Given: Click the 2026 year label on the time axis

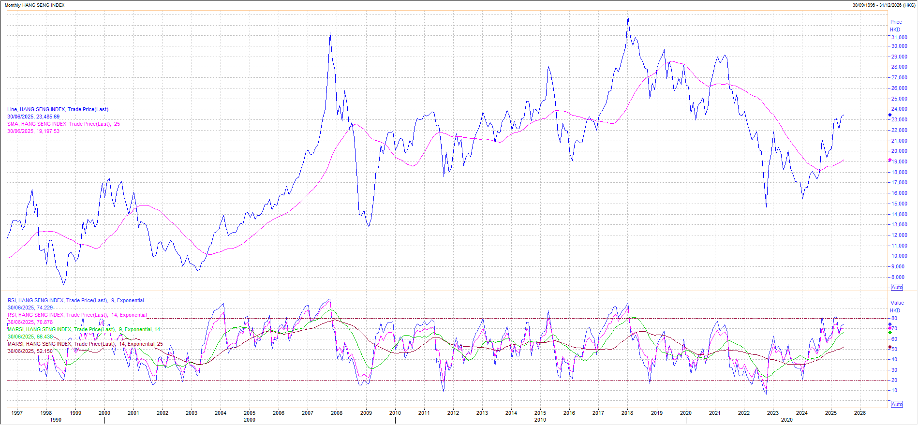Looking at the screenshot, I should pos(860,413).
